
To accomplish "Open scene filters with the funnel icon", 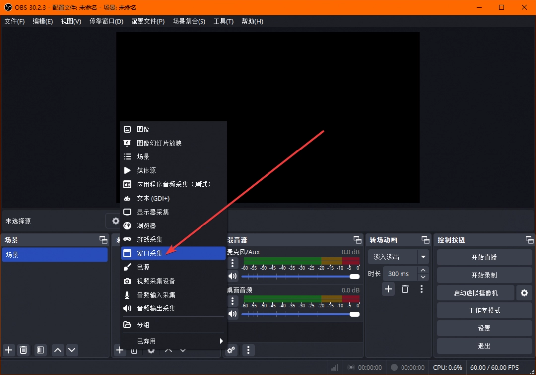I will pyautogui.click(x=40, y=350).
